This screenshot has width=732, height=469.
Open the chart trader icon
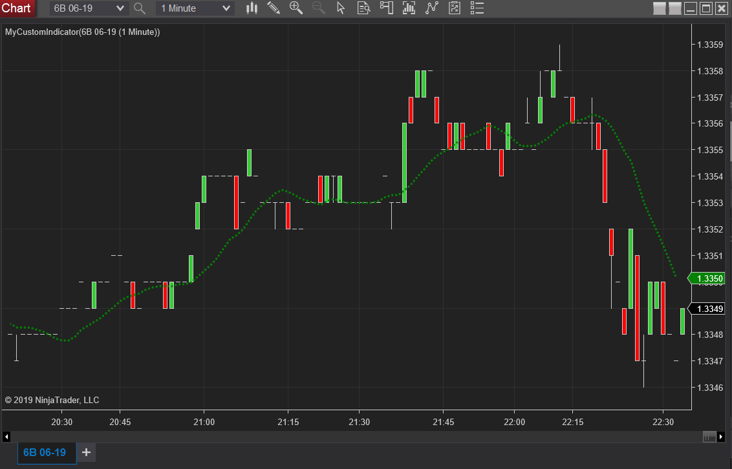386,8
